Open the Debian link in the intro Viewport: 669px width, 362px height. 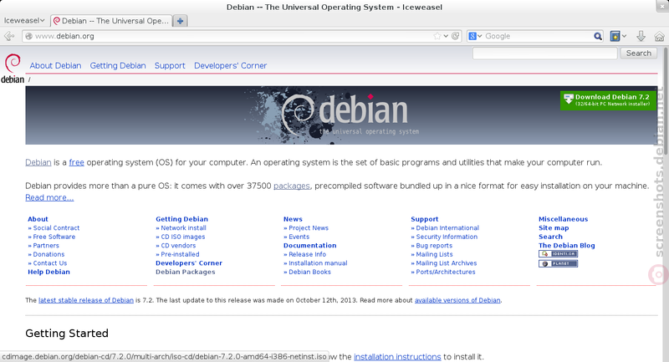(x=38, y=162)
